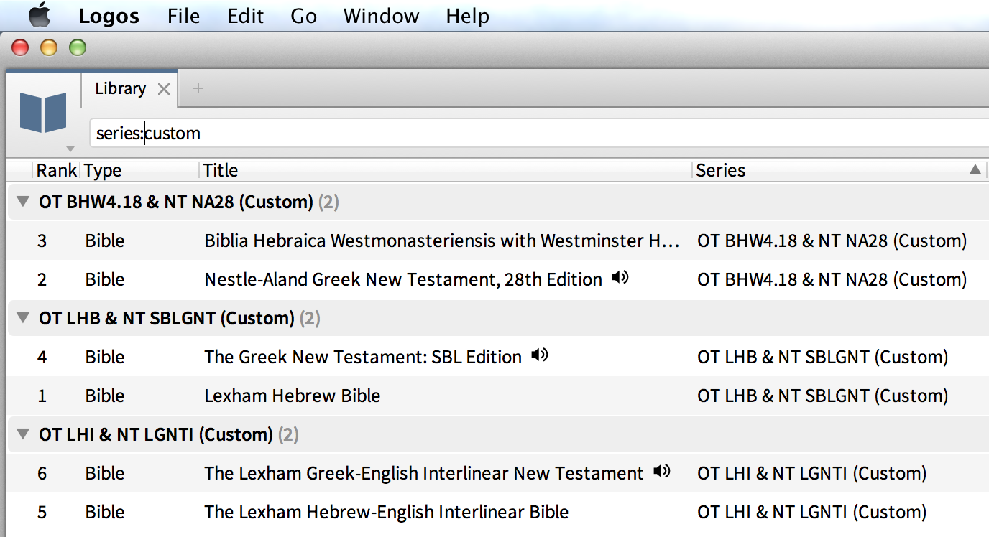Collapse the OT LHB & NT SBLGNT group

(x=23, y=318)
